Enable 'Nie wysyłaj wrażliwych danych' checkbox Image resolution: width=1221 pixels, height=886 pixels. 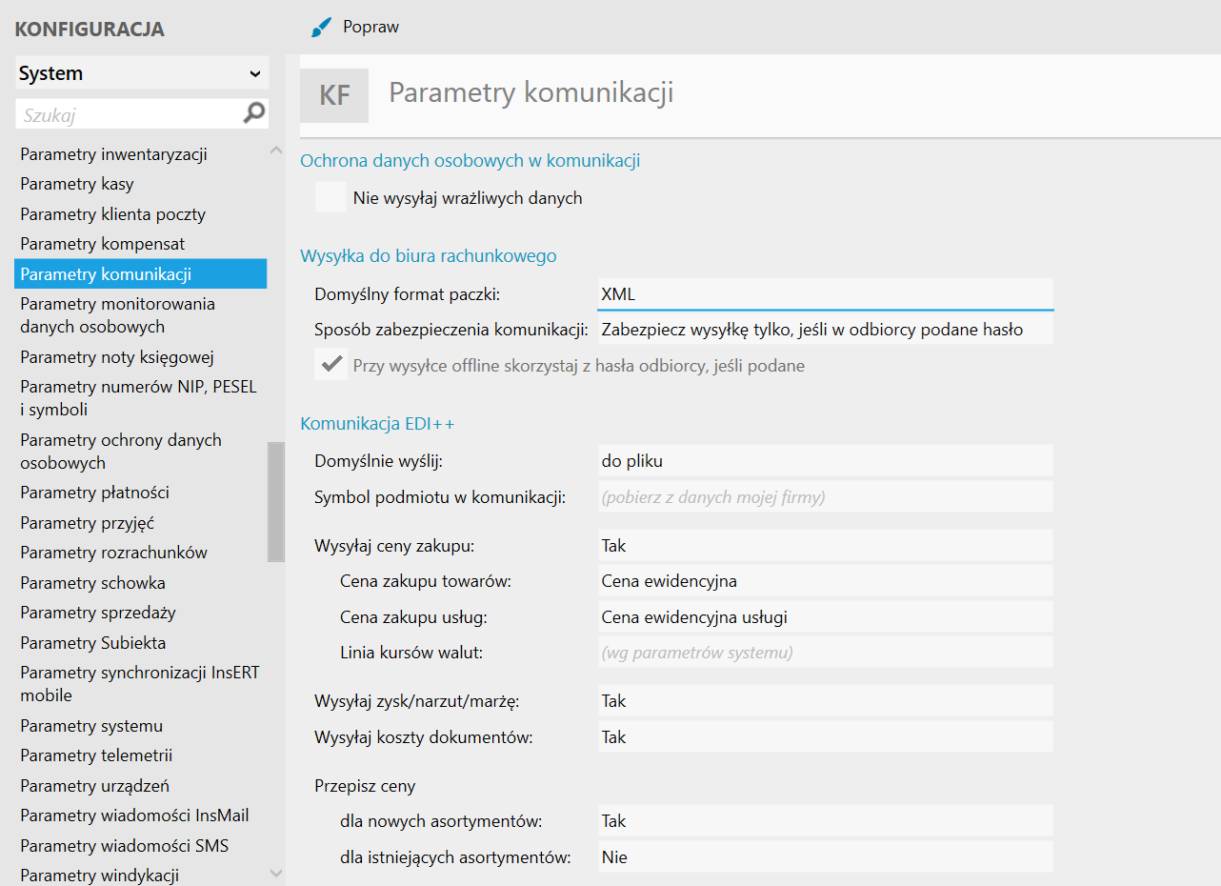click(x=330, y=198)
